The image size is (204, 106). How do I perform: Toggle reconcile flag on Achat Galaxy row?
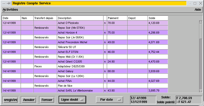pos(105,71)
